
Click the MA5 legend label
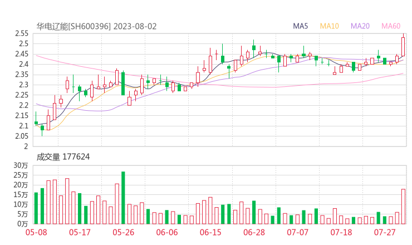pos(300,26)
